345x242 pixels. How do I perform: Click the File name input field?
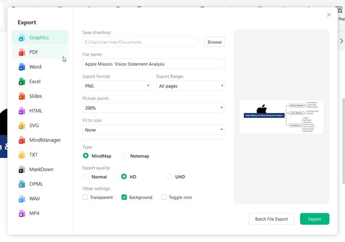pyautogui.click(x=154, y=64)
